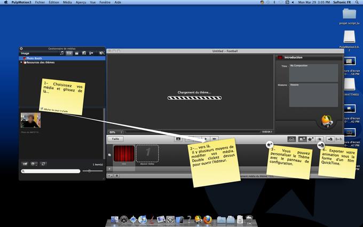The height and width of the screenshot is (227, 363).
Task: Select the Photo Booth photo thumbnail
Action: pos(30,120)
